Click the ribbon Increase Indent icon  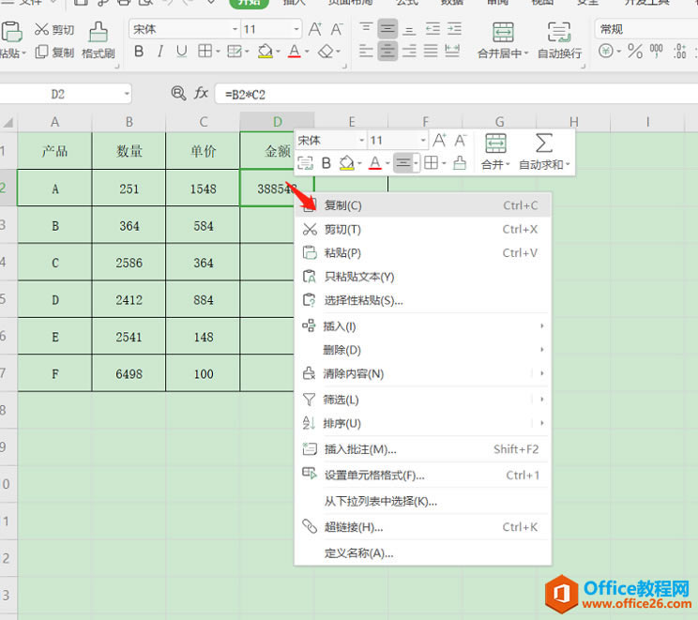[x=454, y=29]
